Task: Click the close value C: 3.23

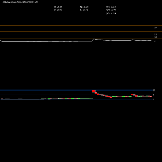Action: [58, 10]
